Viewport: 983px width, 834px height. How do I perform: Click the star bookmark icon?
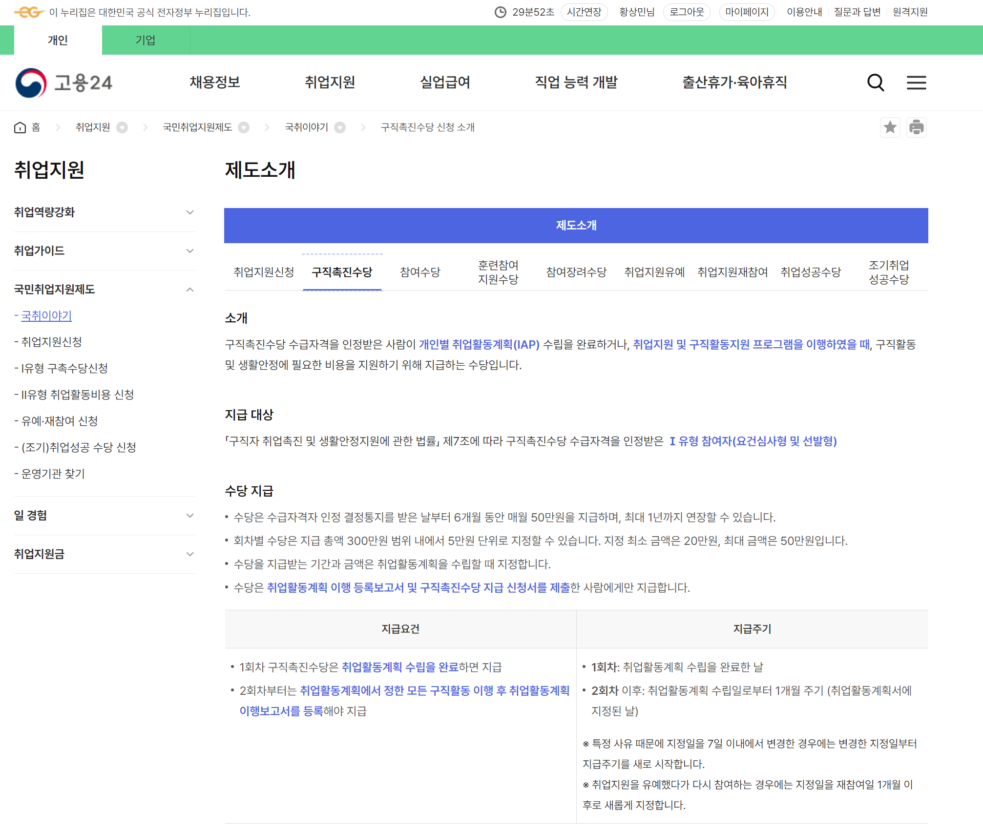coord(890,127)
